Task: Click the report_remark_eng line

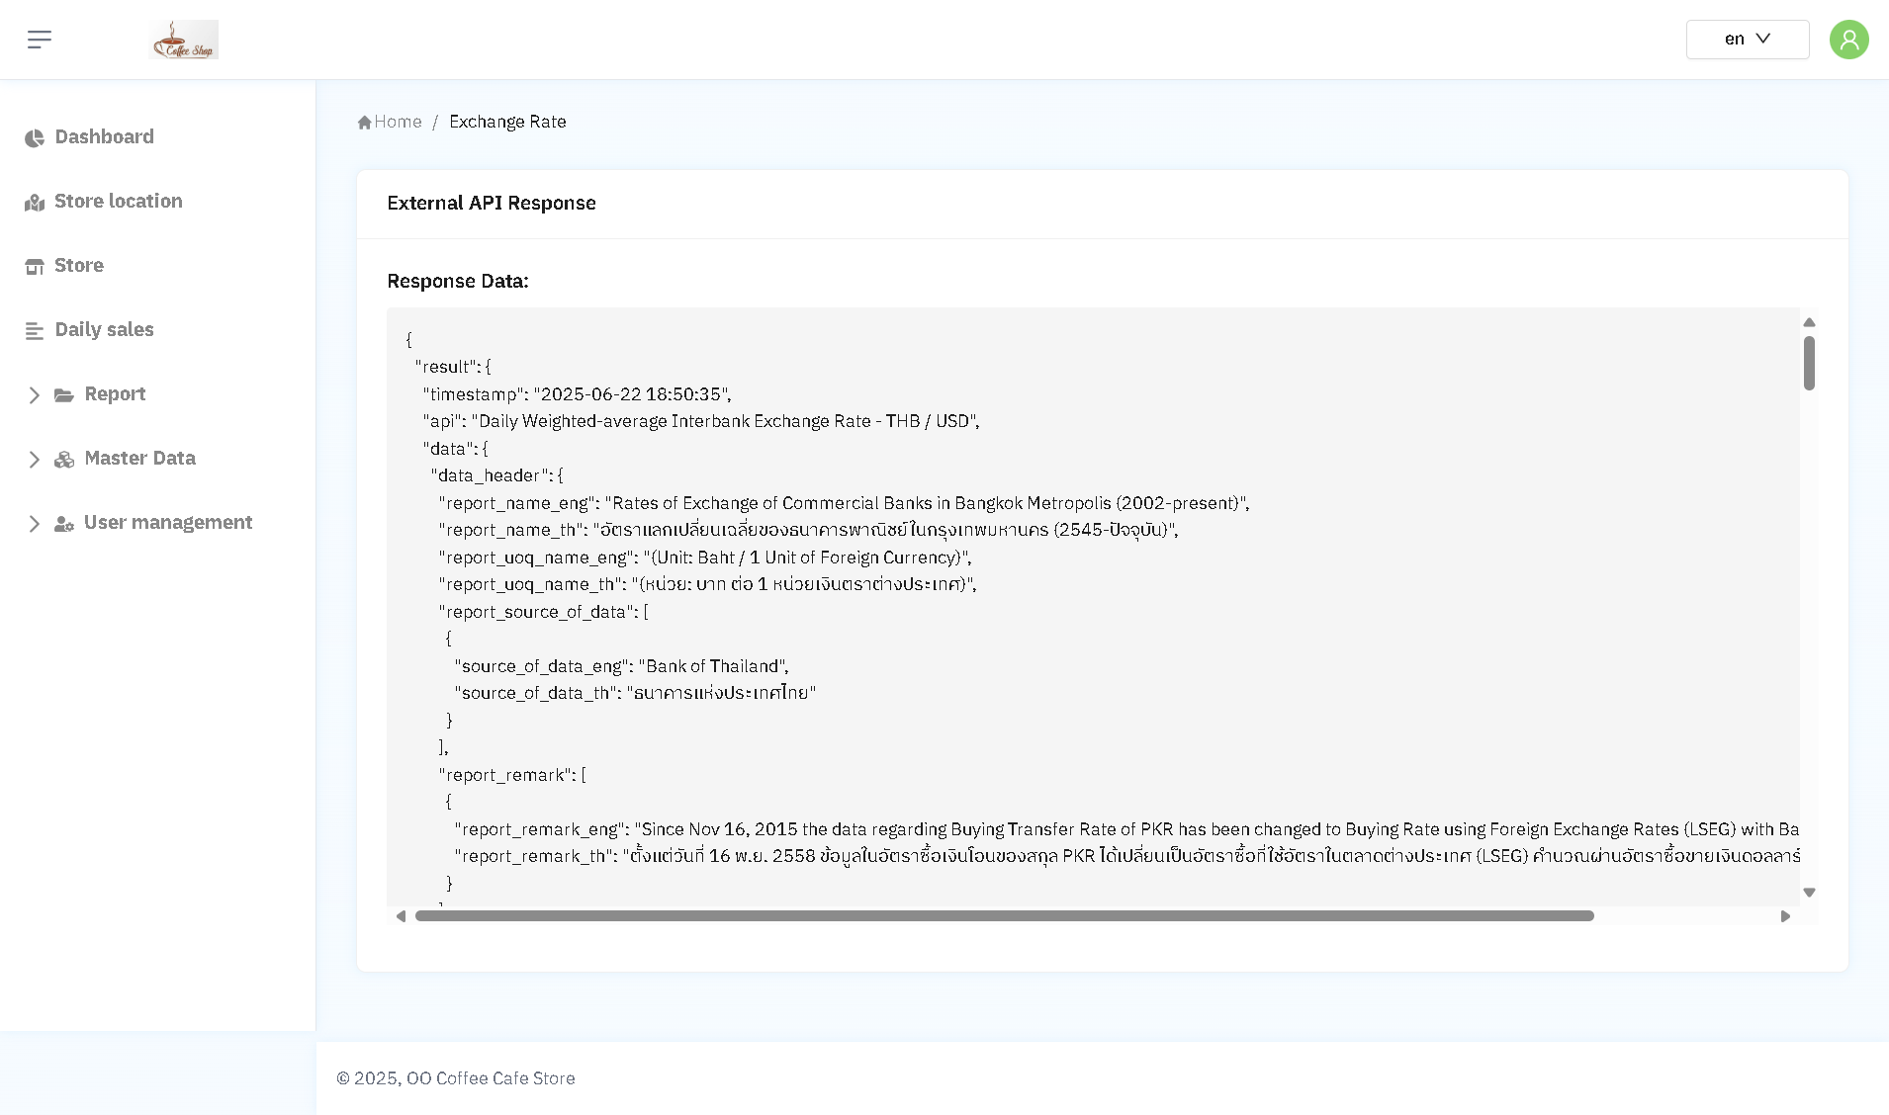Action: [1127, 829]
